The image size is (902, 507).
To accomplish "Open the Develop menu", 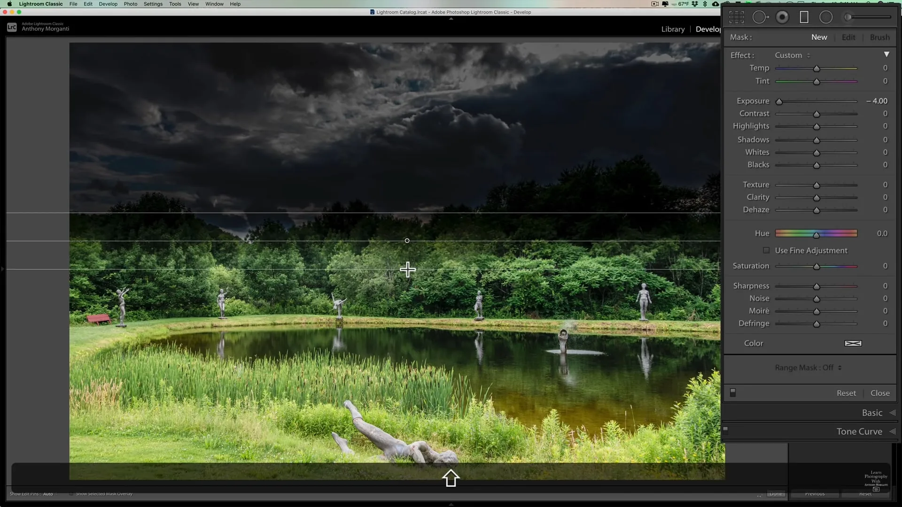I will tap(108, 4).
